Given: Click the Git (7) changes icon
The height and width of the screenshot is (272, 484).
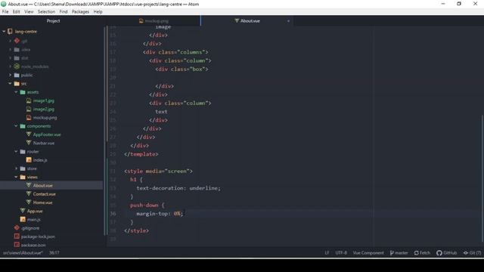Looking at the screenshot, I should pyautogui.click(x=466, y=253).
